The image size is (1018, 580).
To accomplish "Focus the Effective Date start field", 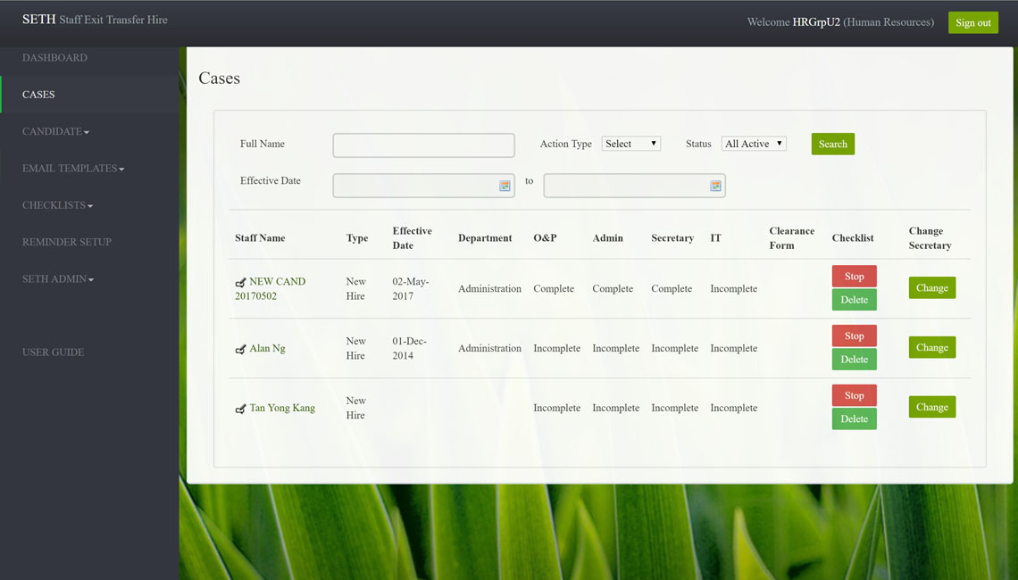I will click(x=424, y=186).
